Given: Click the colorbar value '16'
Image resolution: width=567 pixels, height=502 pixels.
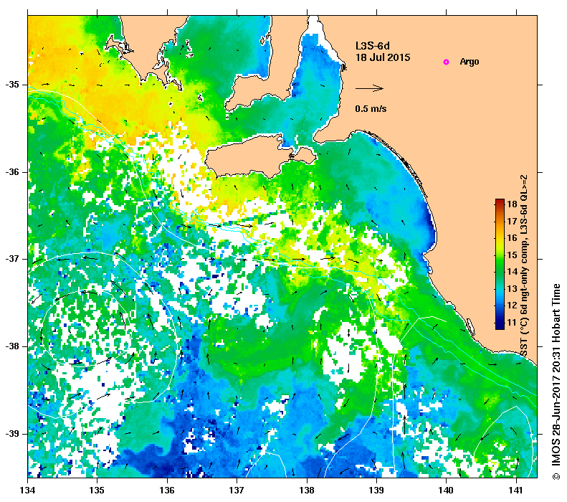Looking at the screenshot, I should pos(512,238).
